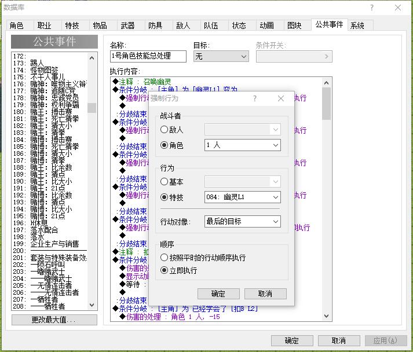
Task: Click the database 确定 button
Action: click(x=292, y=340)
